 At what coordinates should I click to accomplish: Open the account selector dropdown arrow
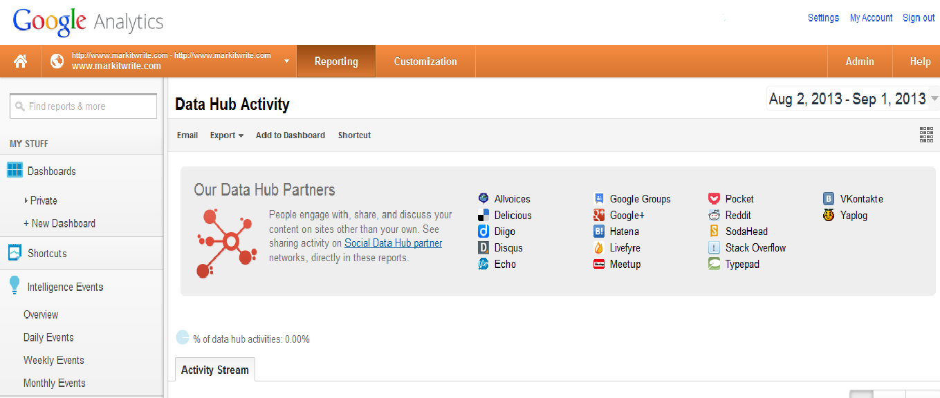[x=286, y=61]
